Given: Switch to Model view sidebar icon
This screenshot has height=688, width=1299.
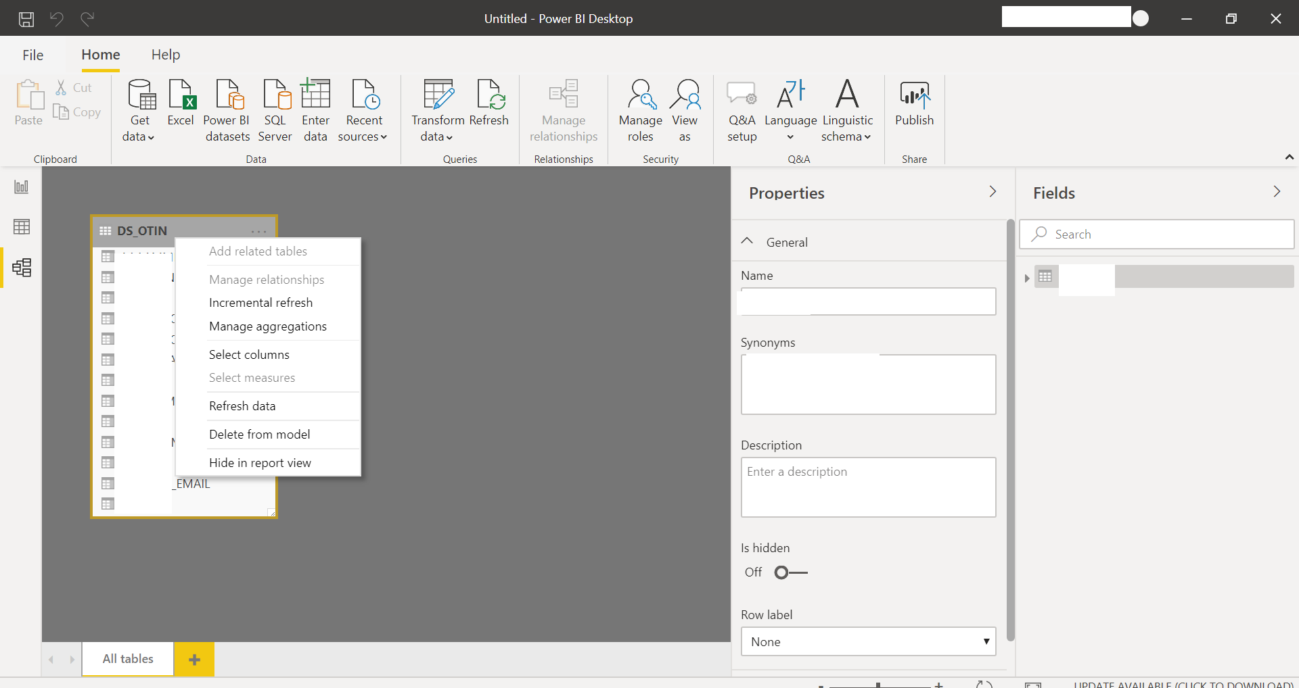Looking at the screenshot, I should point(22,268).
